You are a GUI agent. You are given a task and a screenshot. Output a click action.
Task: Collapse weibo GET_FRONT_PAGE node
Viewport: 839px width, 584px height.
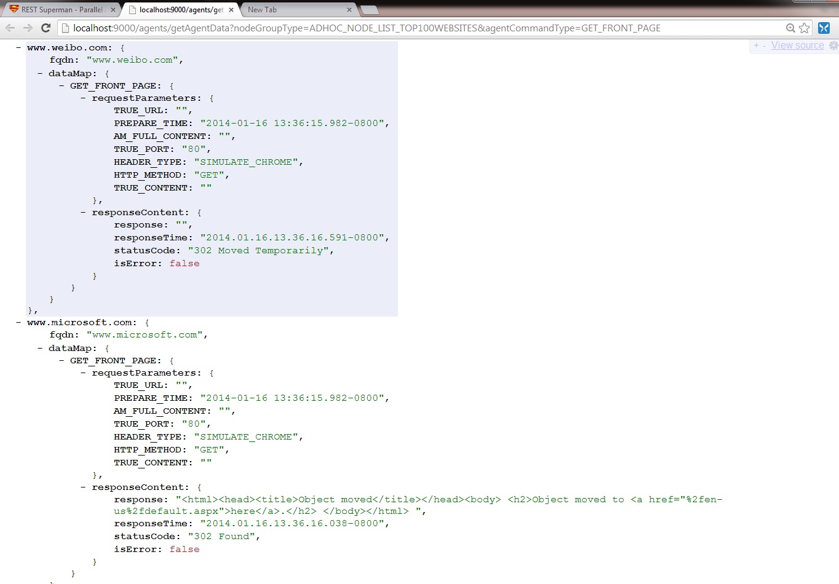point(62,85)
